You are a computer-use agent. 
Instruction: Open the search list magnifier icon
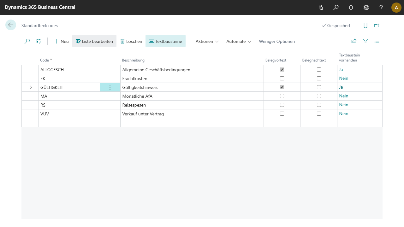click(27, 41)
